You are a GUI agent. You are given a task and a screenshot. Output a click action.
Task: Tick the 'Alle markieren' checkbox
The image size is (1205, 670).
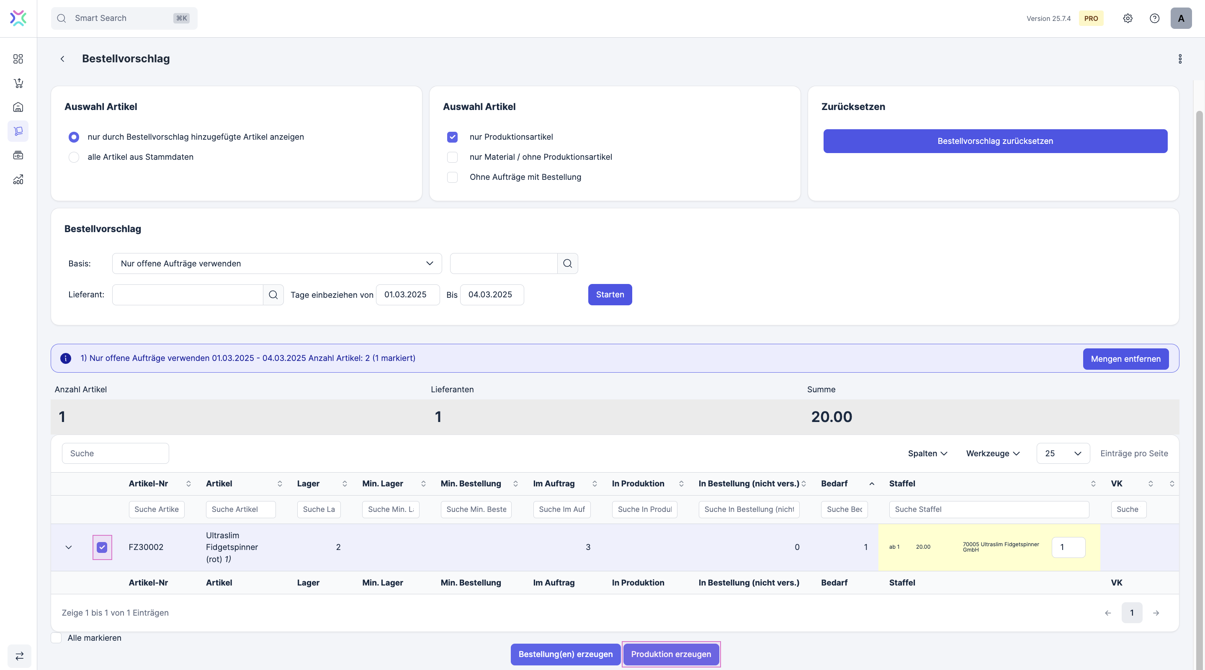pos(56,638)
